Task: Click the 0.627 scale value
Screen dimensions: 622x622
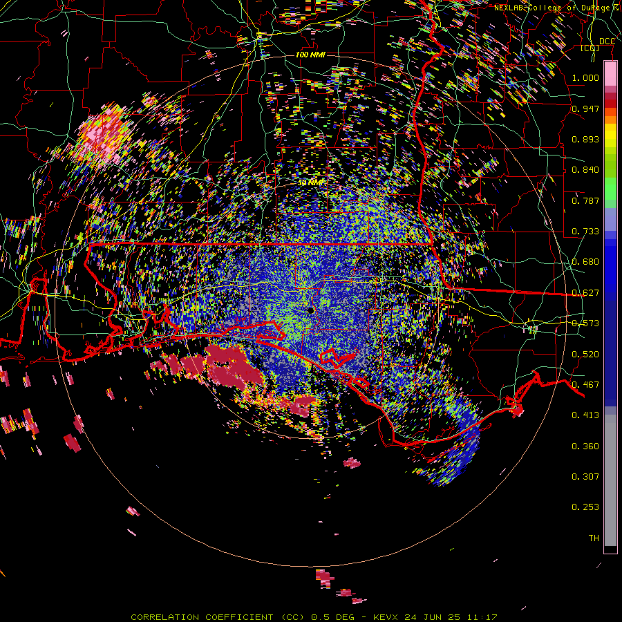Action: 585,293
